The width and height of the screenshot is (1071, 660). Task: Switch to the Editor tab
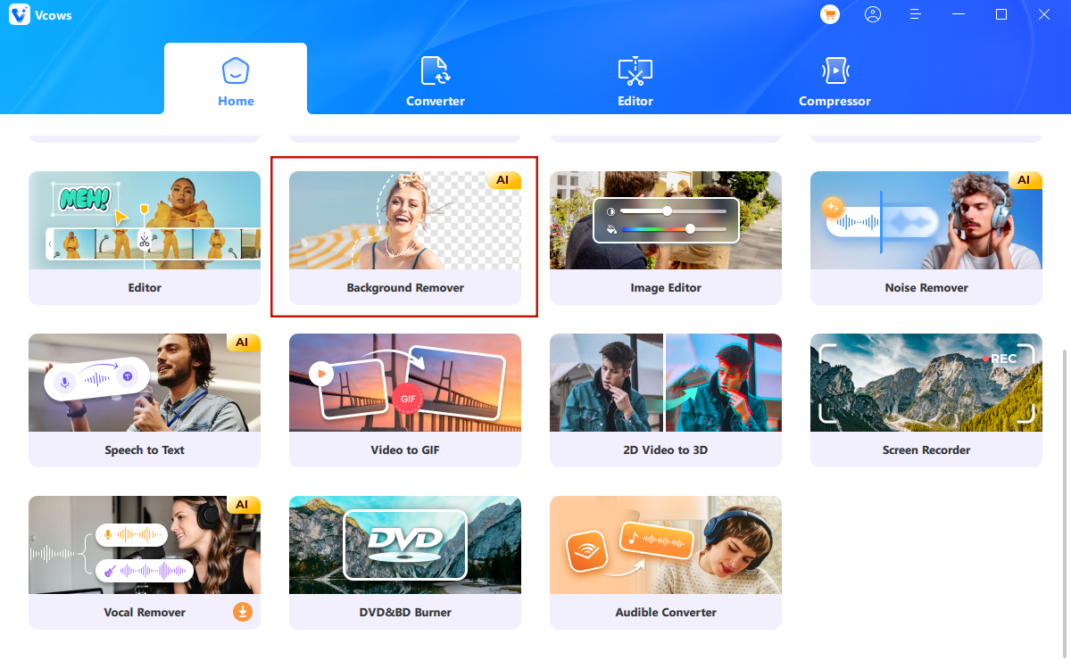[635, 81]
